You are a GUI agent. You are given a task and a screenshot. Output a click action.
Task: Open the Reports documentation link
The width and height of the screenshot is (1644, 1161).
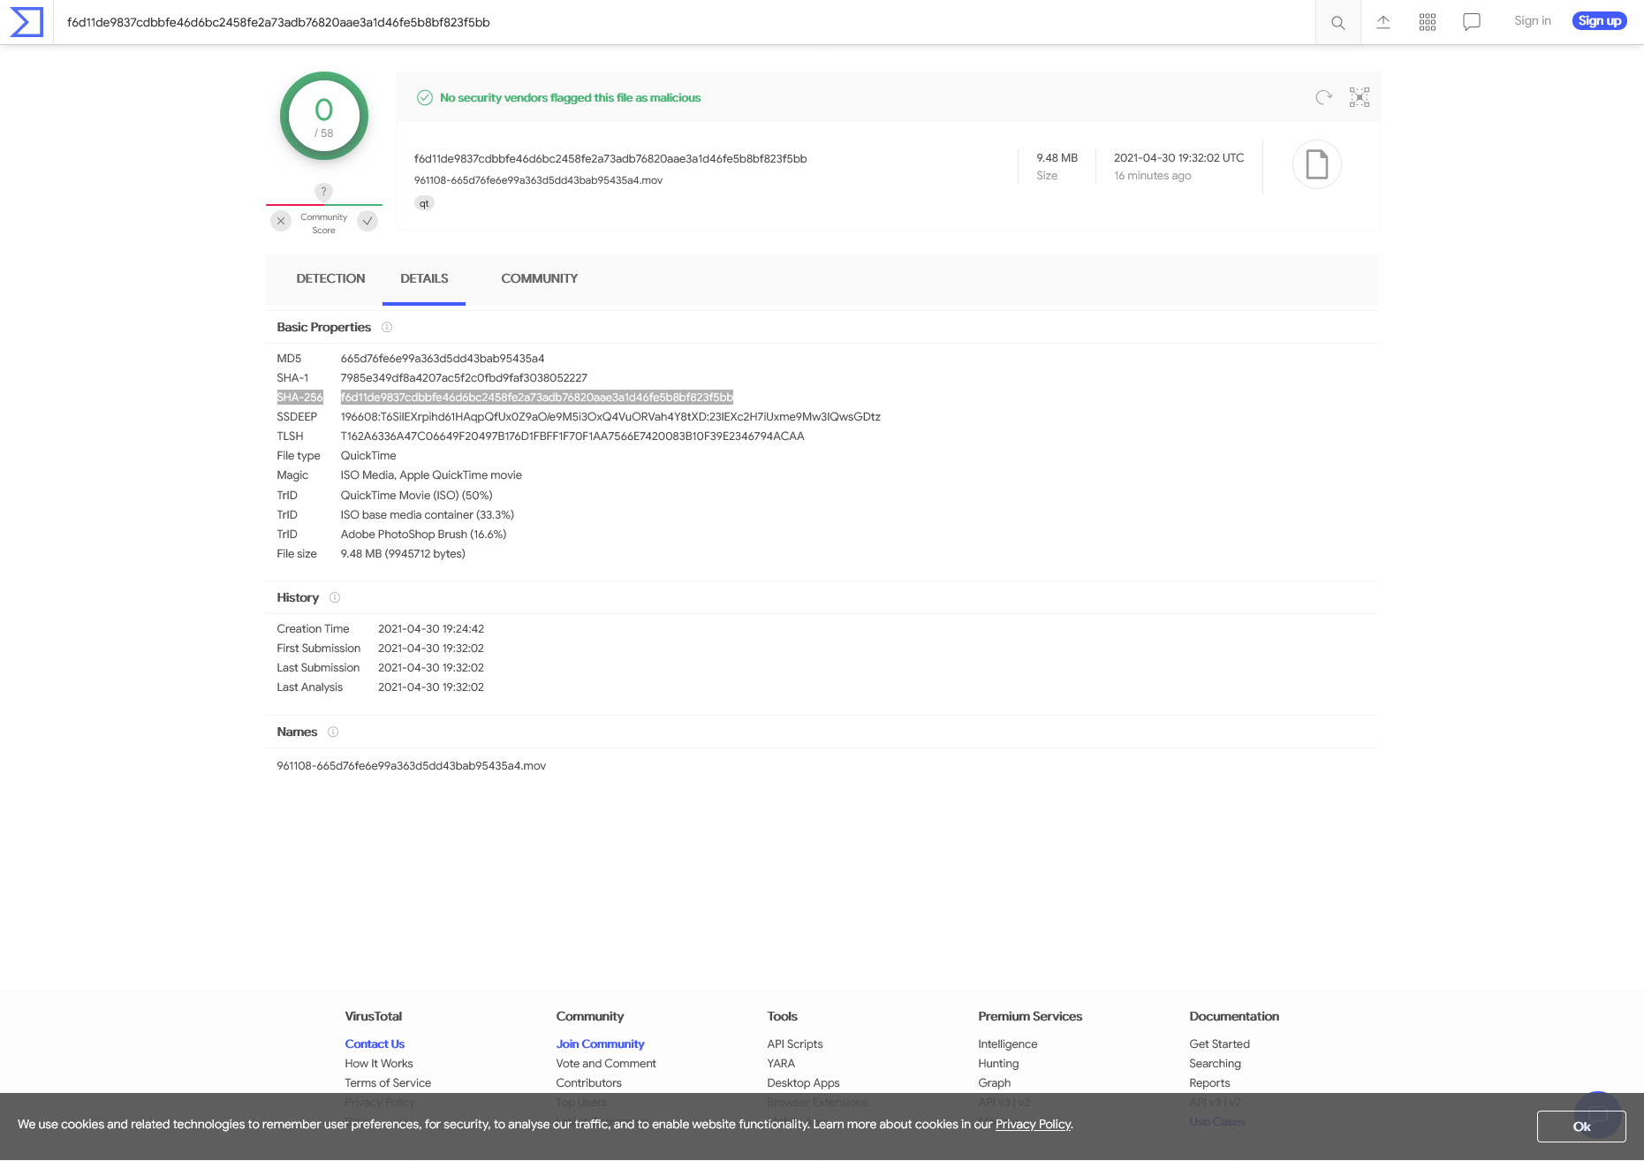[x=1209, y=1082]
